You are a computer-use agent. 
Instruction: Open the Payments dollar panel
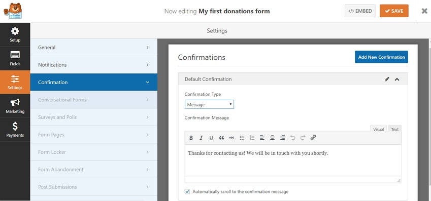tap(15, 130)
